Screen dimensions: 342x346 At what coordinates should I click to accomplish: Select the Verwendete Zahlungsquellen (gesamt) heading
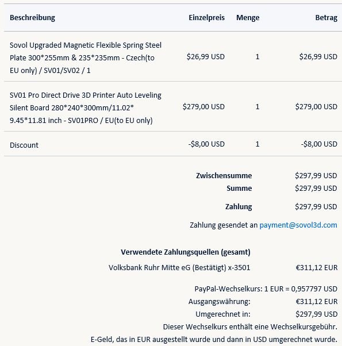[186, 252]
